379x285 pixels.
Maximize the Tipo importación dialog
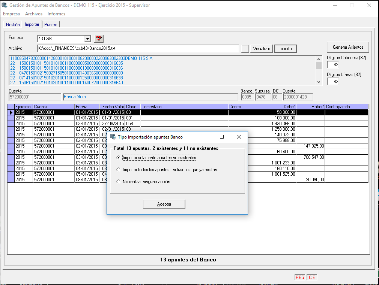(221, 137)
